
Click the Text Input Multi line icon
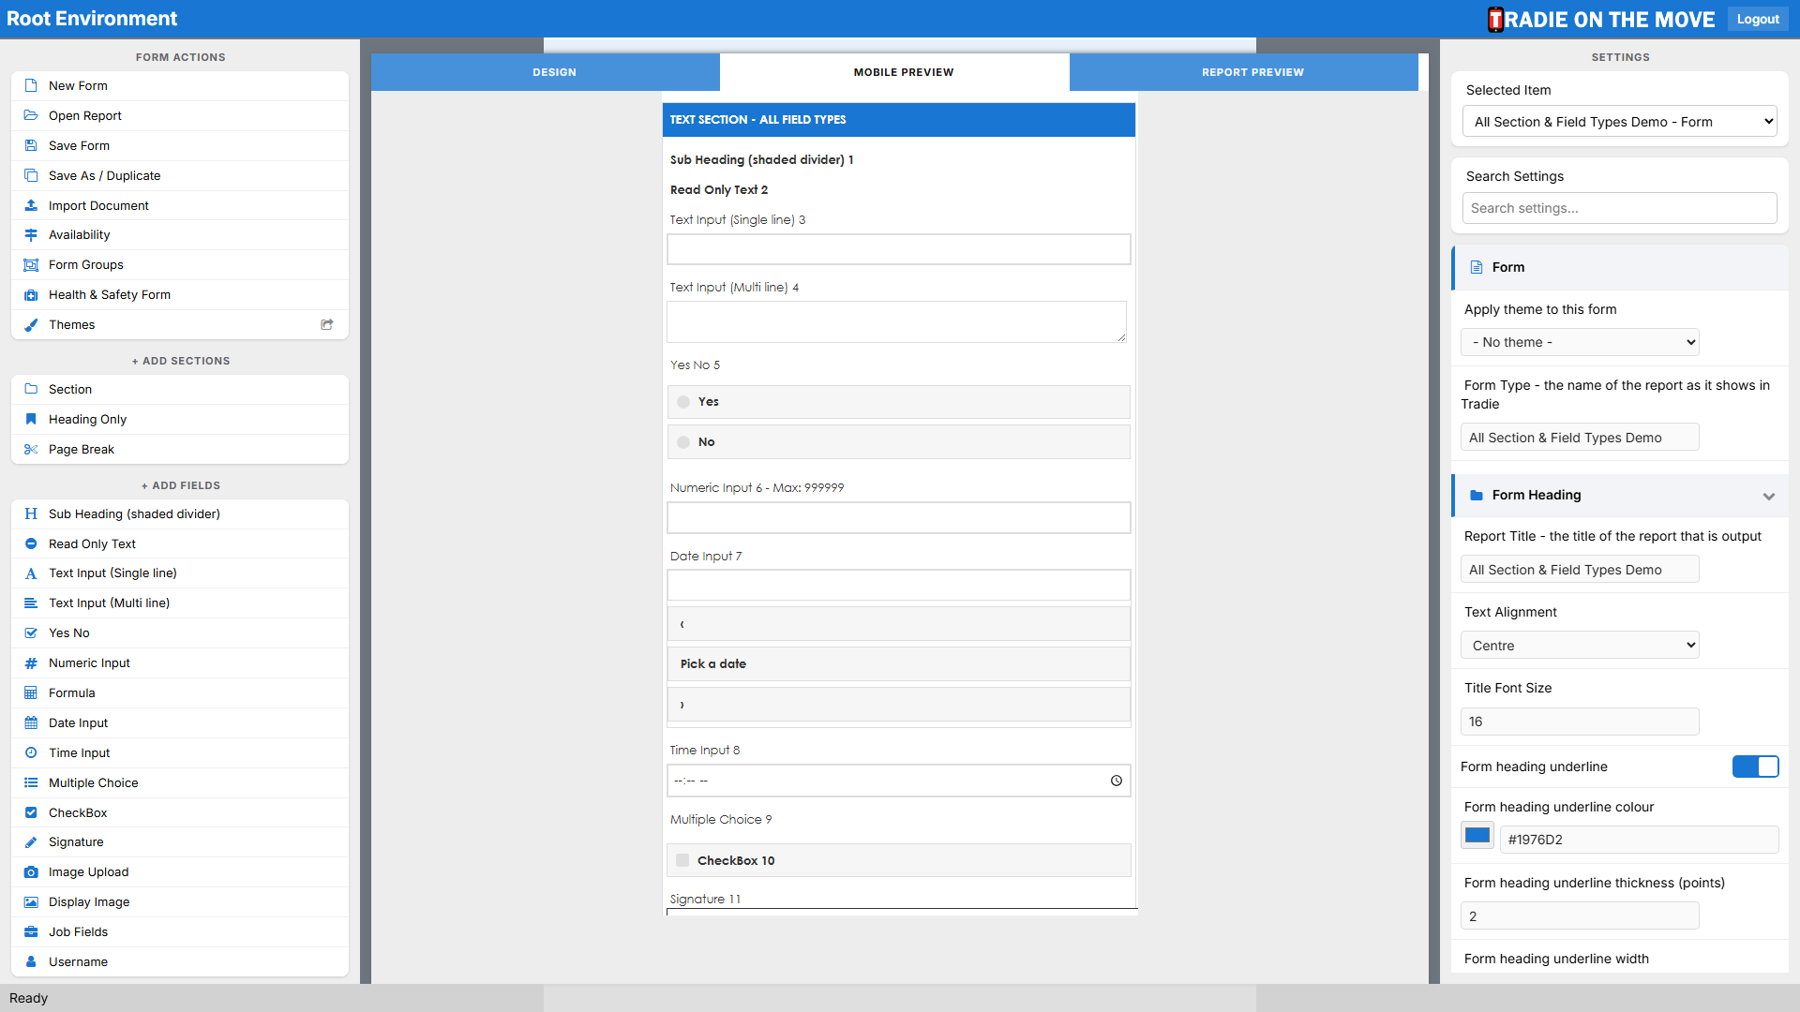coord(31,603)
